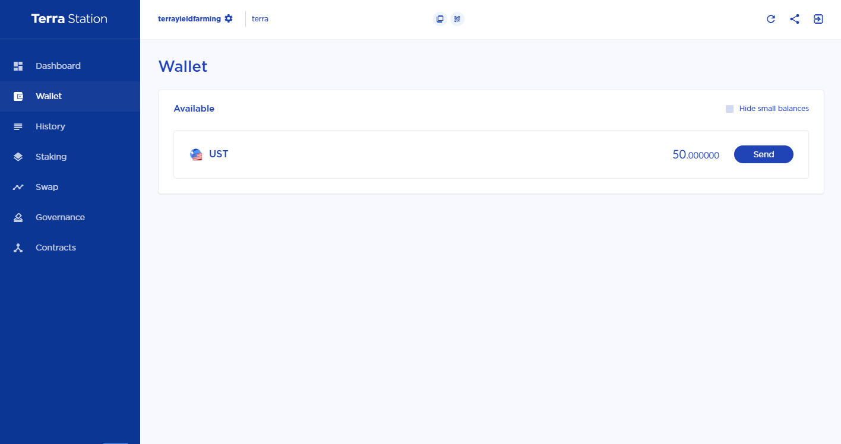This screenshot has width=841, height=444.
Task: Click the share icon in header
Action: click(795, 19)
